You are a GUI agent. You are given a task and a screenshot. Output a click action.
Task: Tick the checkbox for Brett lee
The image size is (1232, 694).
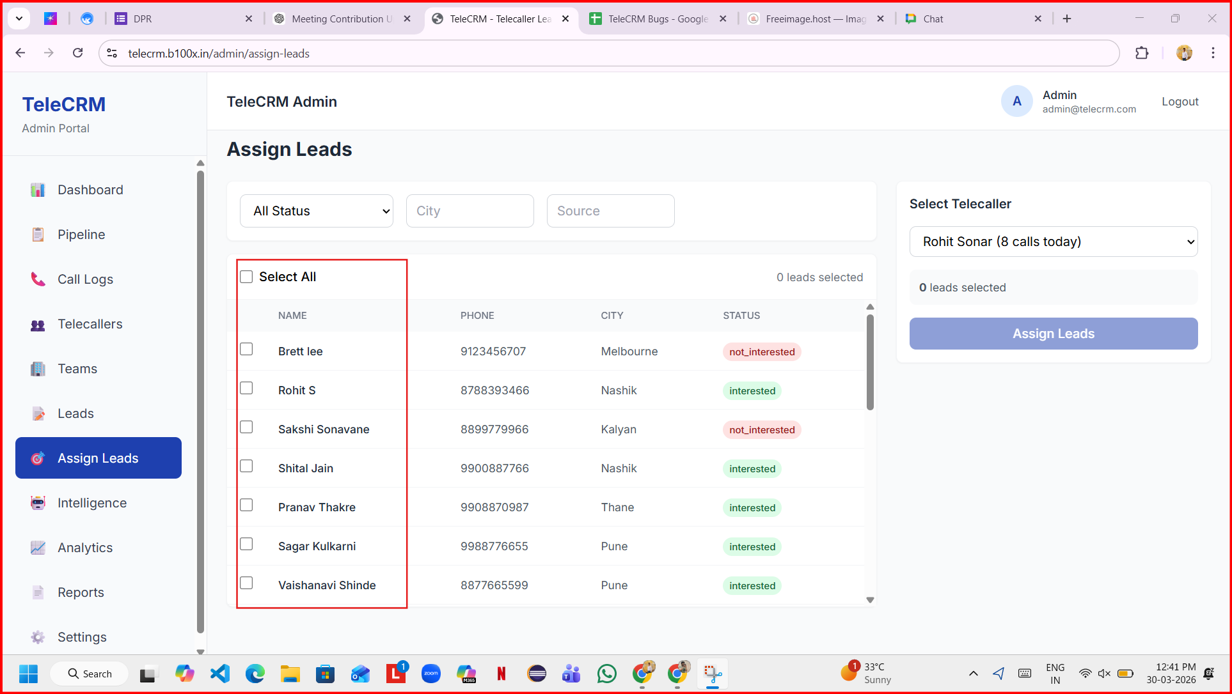246,349
